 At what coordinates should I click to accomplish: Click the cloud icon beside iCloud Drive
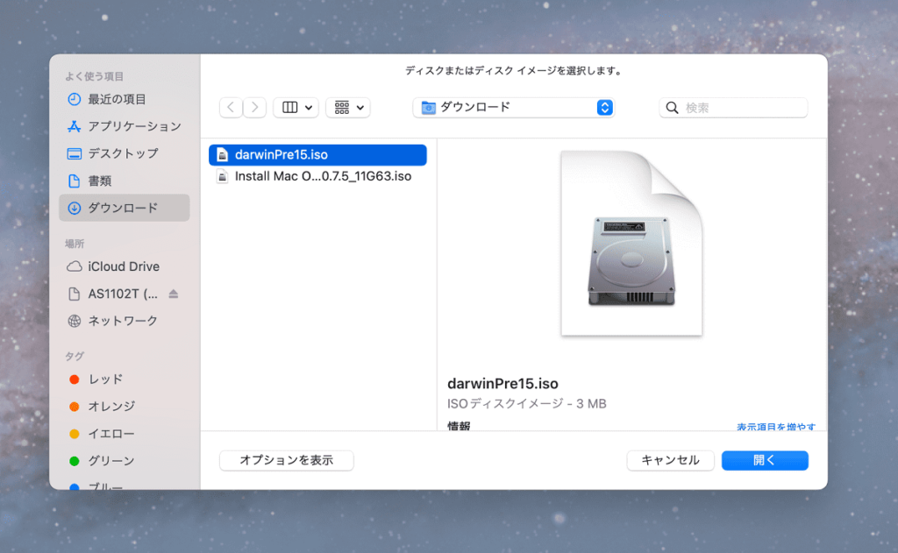click(x=75, y=266)
